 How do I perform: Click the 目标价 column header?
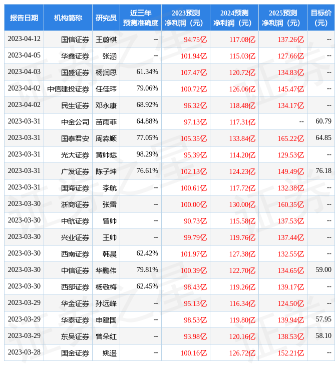click(321, 17)
